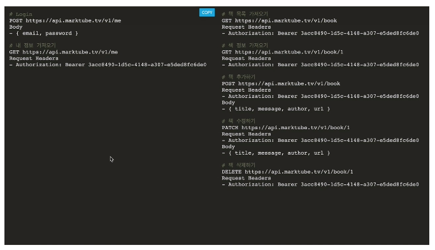The width and height of the screenshot is (435, 250).
Task: Click 'POST https://api.marktube.tv/v1/book' line
Action: click(281, 84)
